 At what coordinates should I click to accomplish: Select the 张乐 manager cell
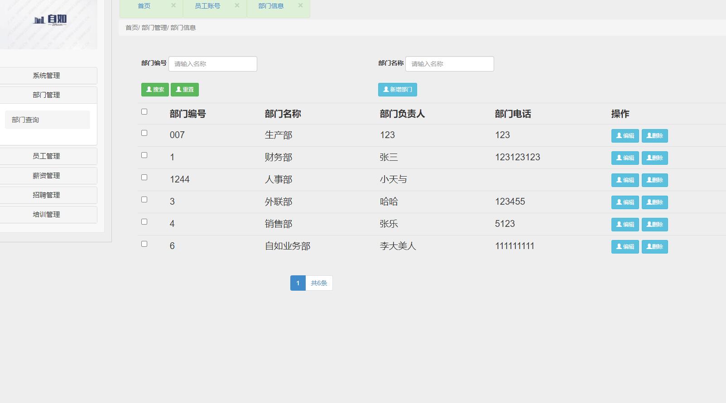pos(389,224)
